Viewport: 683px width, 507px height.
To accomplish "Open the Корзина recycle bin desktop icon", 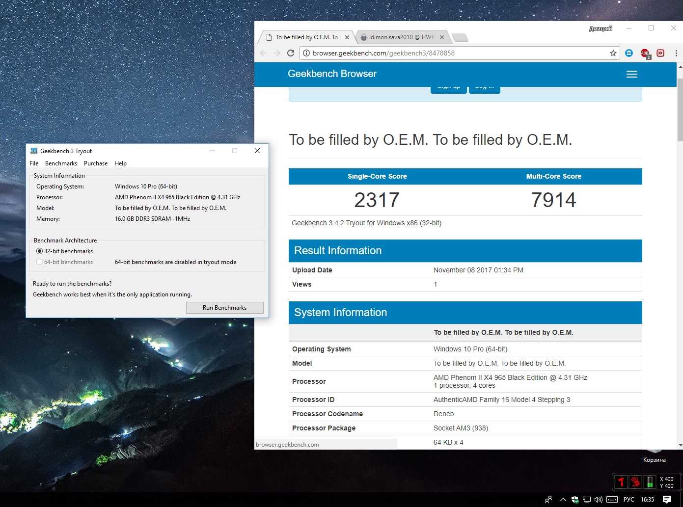I will coord(654,455).
